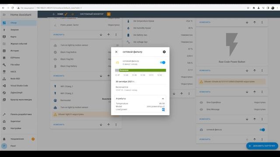
Task: Click the browser reload button
Action: point(13,8)
